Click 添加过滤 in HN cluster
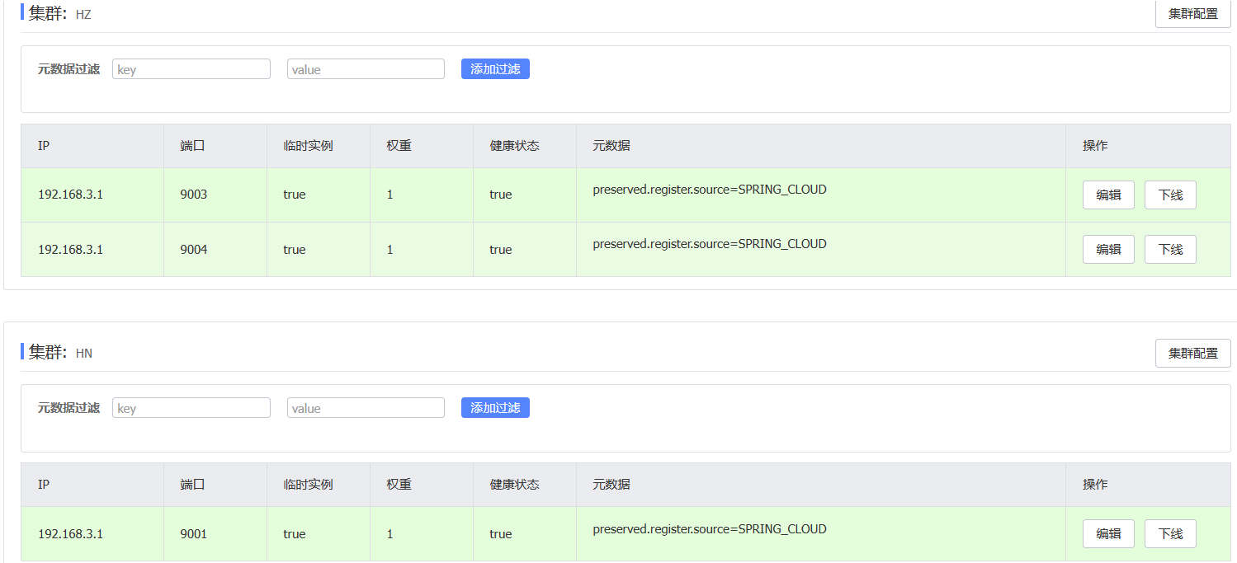This screenshot has height=563, width=1237. [495, 408]
